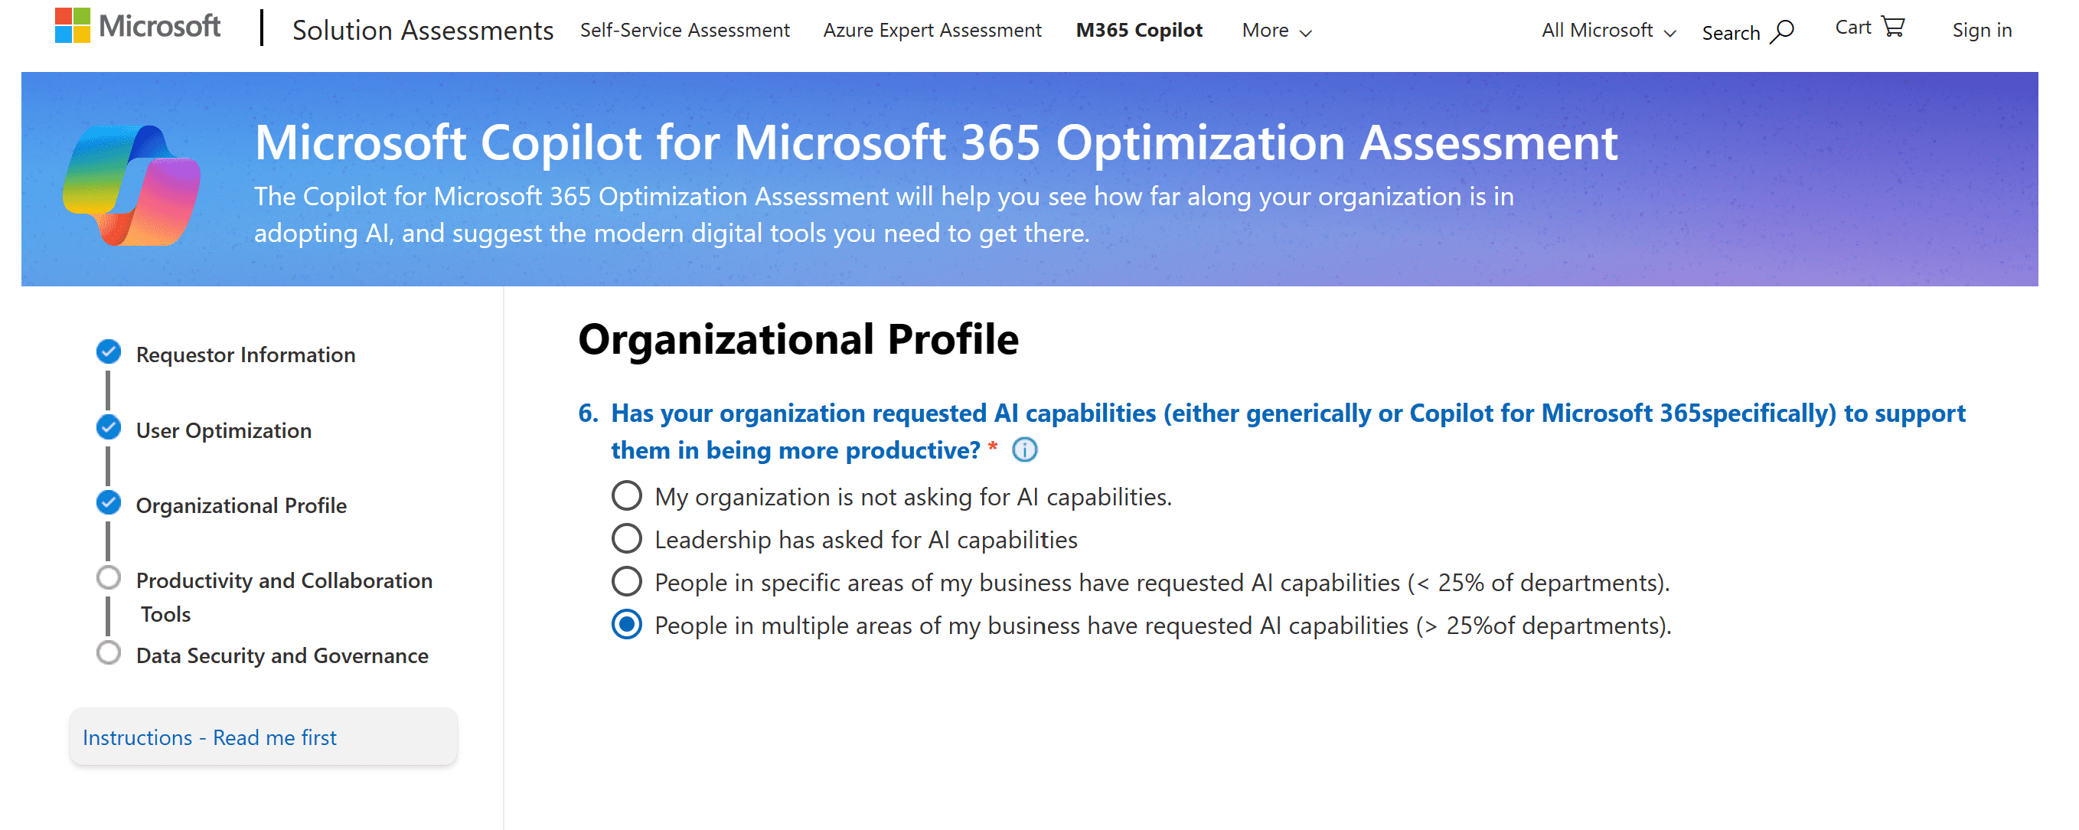This screenshot has height=830, width=2079.
Task: Click the Optimization Assessment banner title
Action: [x=936, y=143]
